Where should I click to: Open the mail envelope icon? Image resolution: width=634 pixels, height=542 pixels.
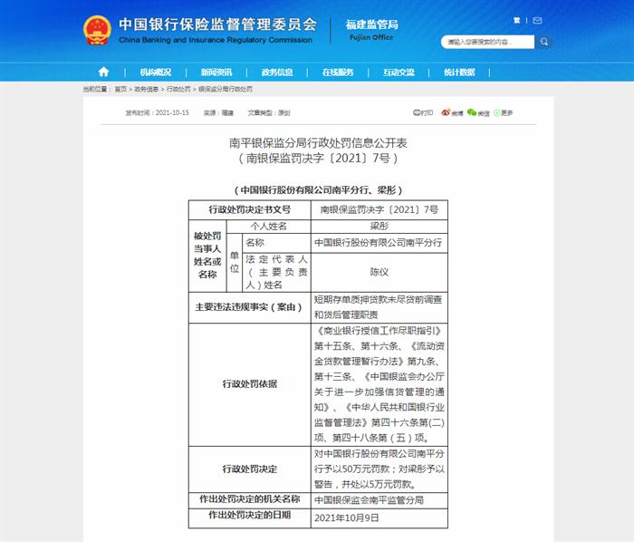tap(537, 21)
